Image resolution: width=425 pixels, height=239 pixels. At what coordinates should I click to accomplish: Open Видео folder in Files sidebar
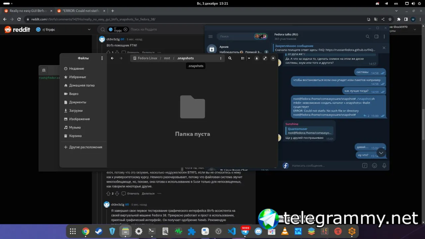point(83,94)
